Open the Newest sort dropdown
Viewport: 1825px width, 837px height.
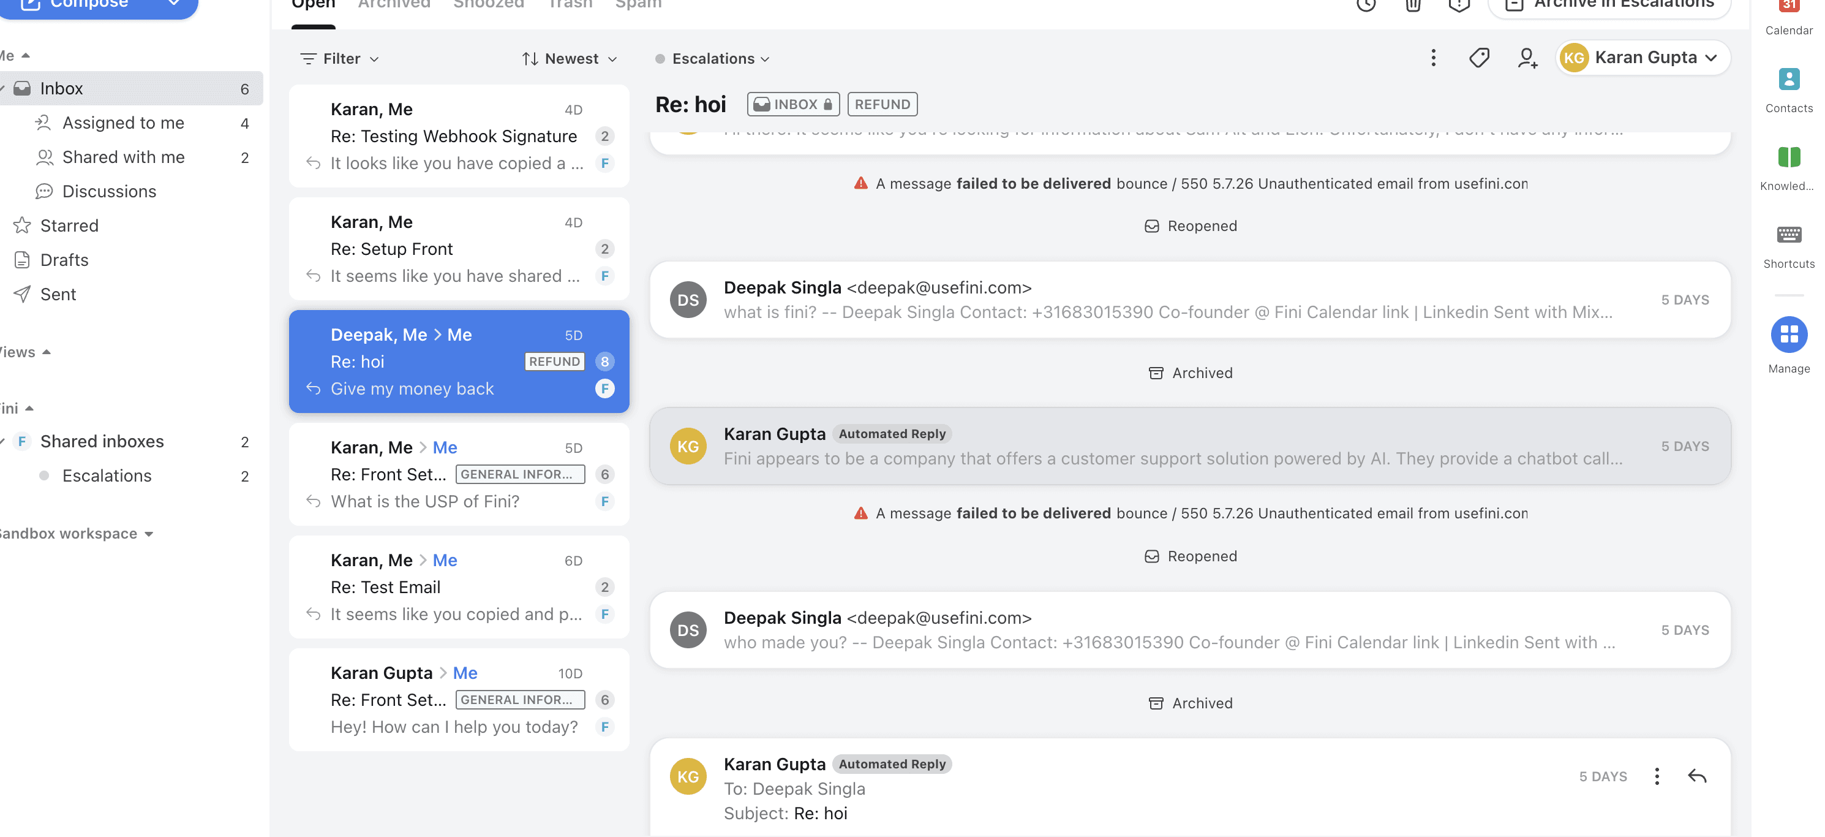[569, 58]
